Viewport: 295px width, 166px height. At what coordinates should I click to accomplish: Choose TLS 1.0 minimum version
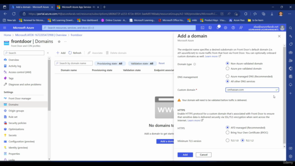tap(227, 140)
